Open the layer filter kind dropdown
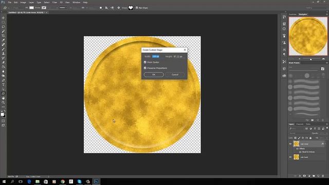This screenshot has height=185, width=329. 296,128
